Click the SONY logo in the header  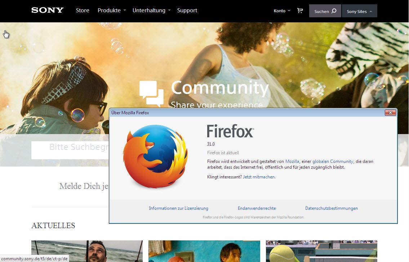click(47, 10)
